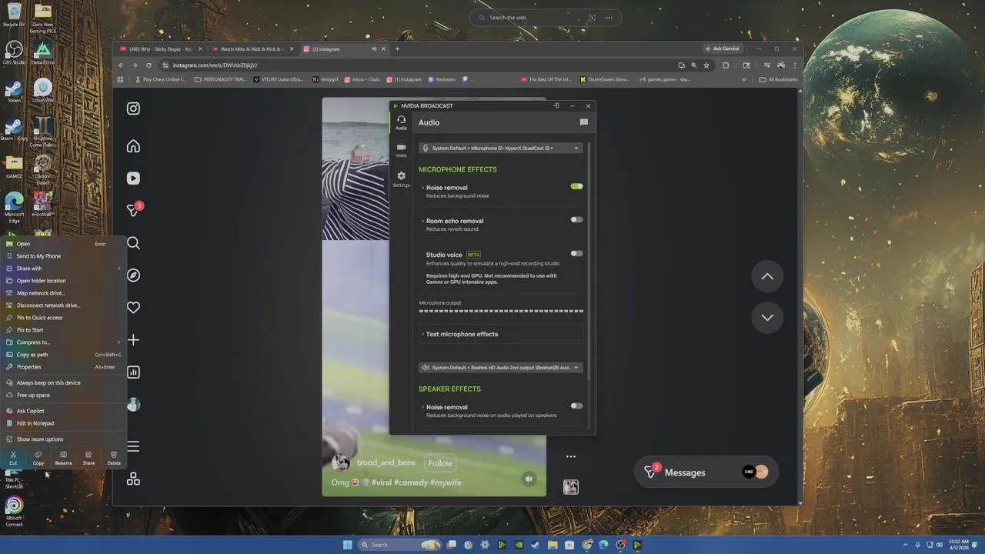Open Instagram Explore compass icon
Image resolution: width=985 pixels, height=554 pixels.
coord(133,275)
